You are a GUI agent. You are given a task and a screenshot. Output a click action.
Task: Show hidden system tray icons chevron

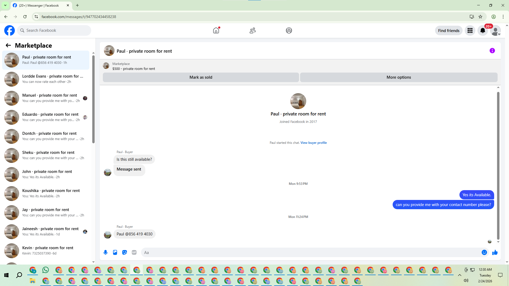pyautogui.click(x=459, y=275)
